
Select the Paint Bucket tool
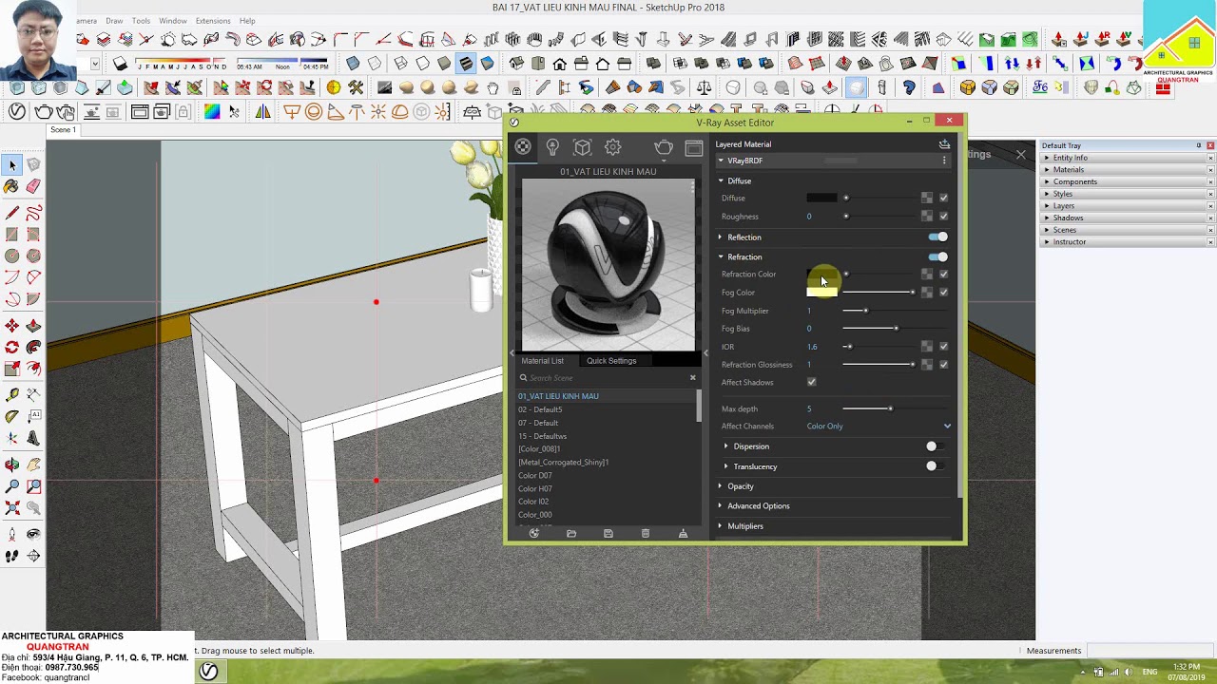[x=12, y=187]
